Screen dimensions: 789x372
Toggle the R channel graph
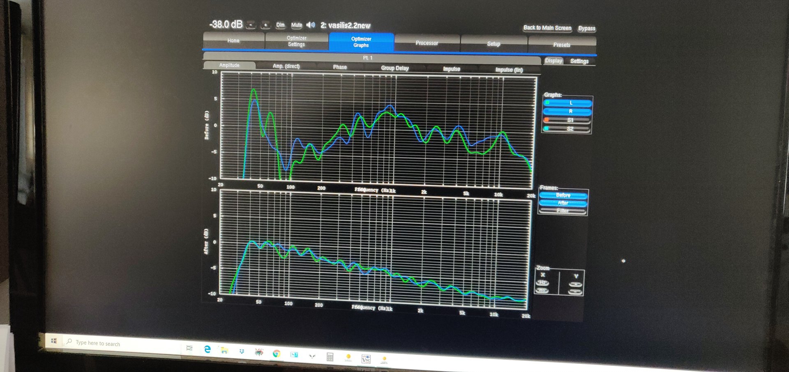click(568, 112)
